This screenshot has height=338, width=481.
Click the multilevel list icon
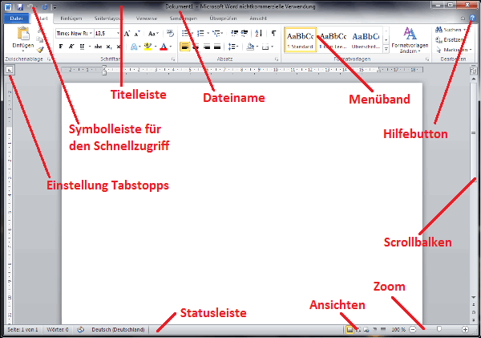pos(216,33)
